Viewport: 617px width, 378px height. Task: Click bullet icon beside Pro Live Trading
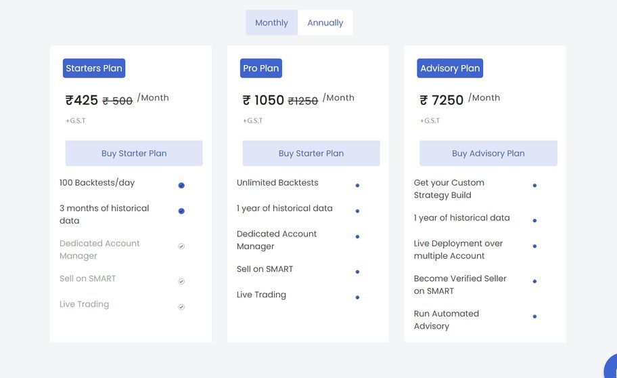click(x=357, y=297)
